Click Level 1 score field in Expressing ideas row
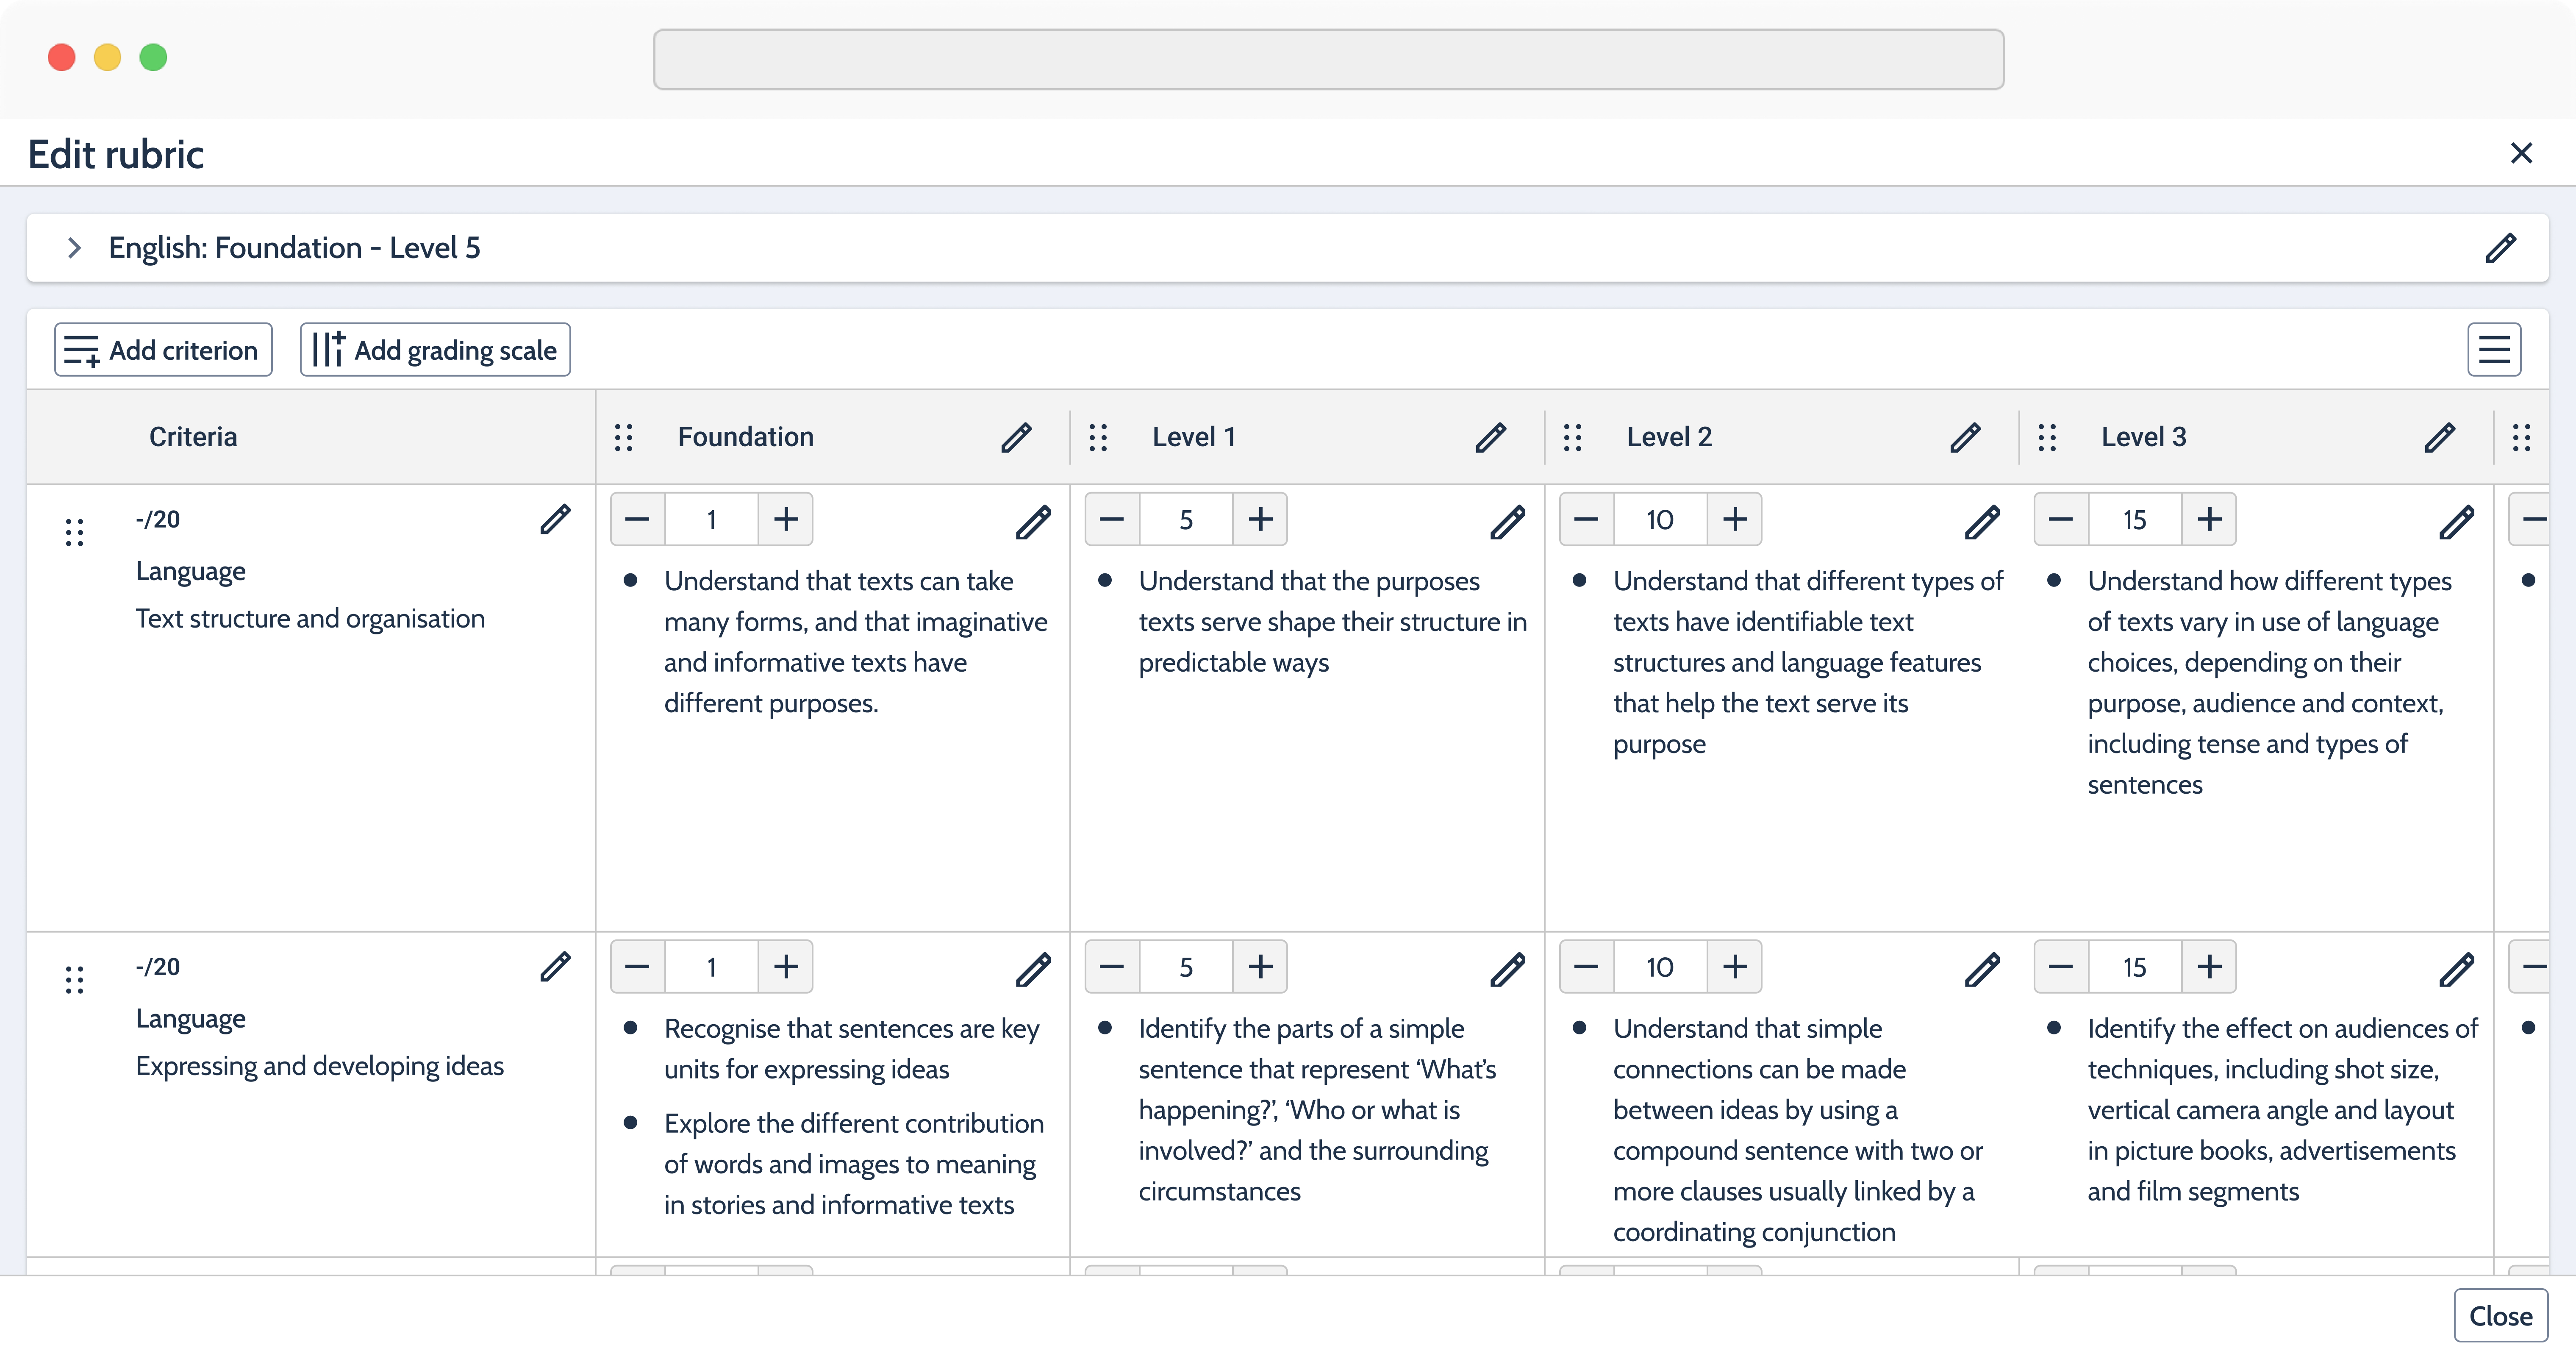This screenshot has height=1356, width=2576. [1186, 966]
